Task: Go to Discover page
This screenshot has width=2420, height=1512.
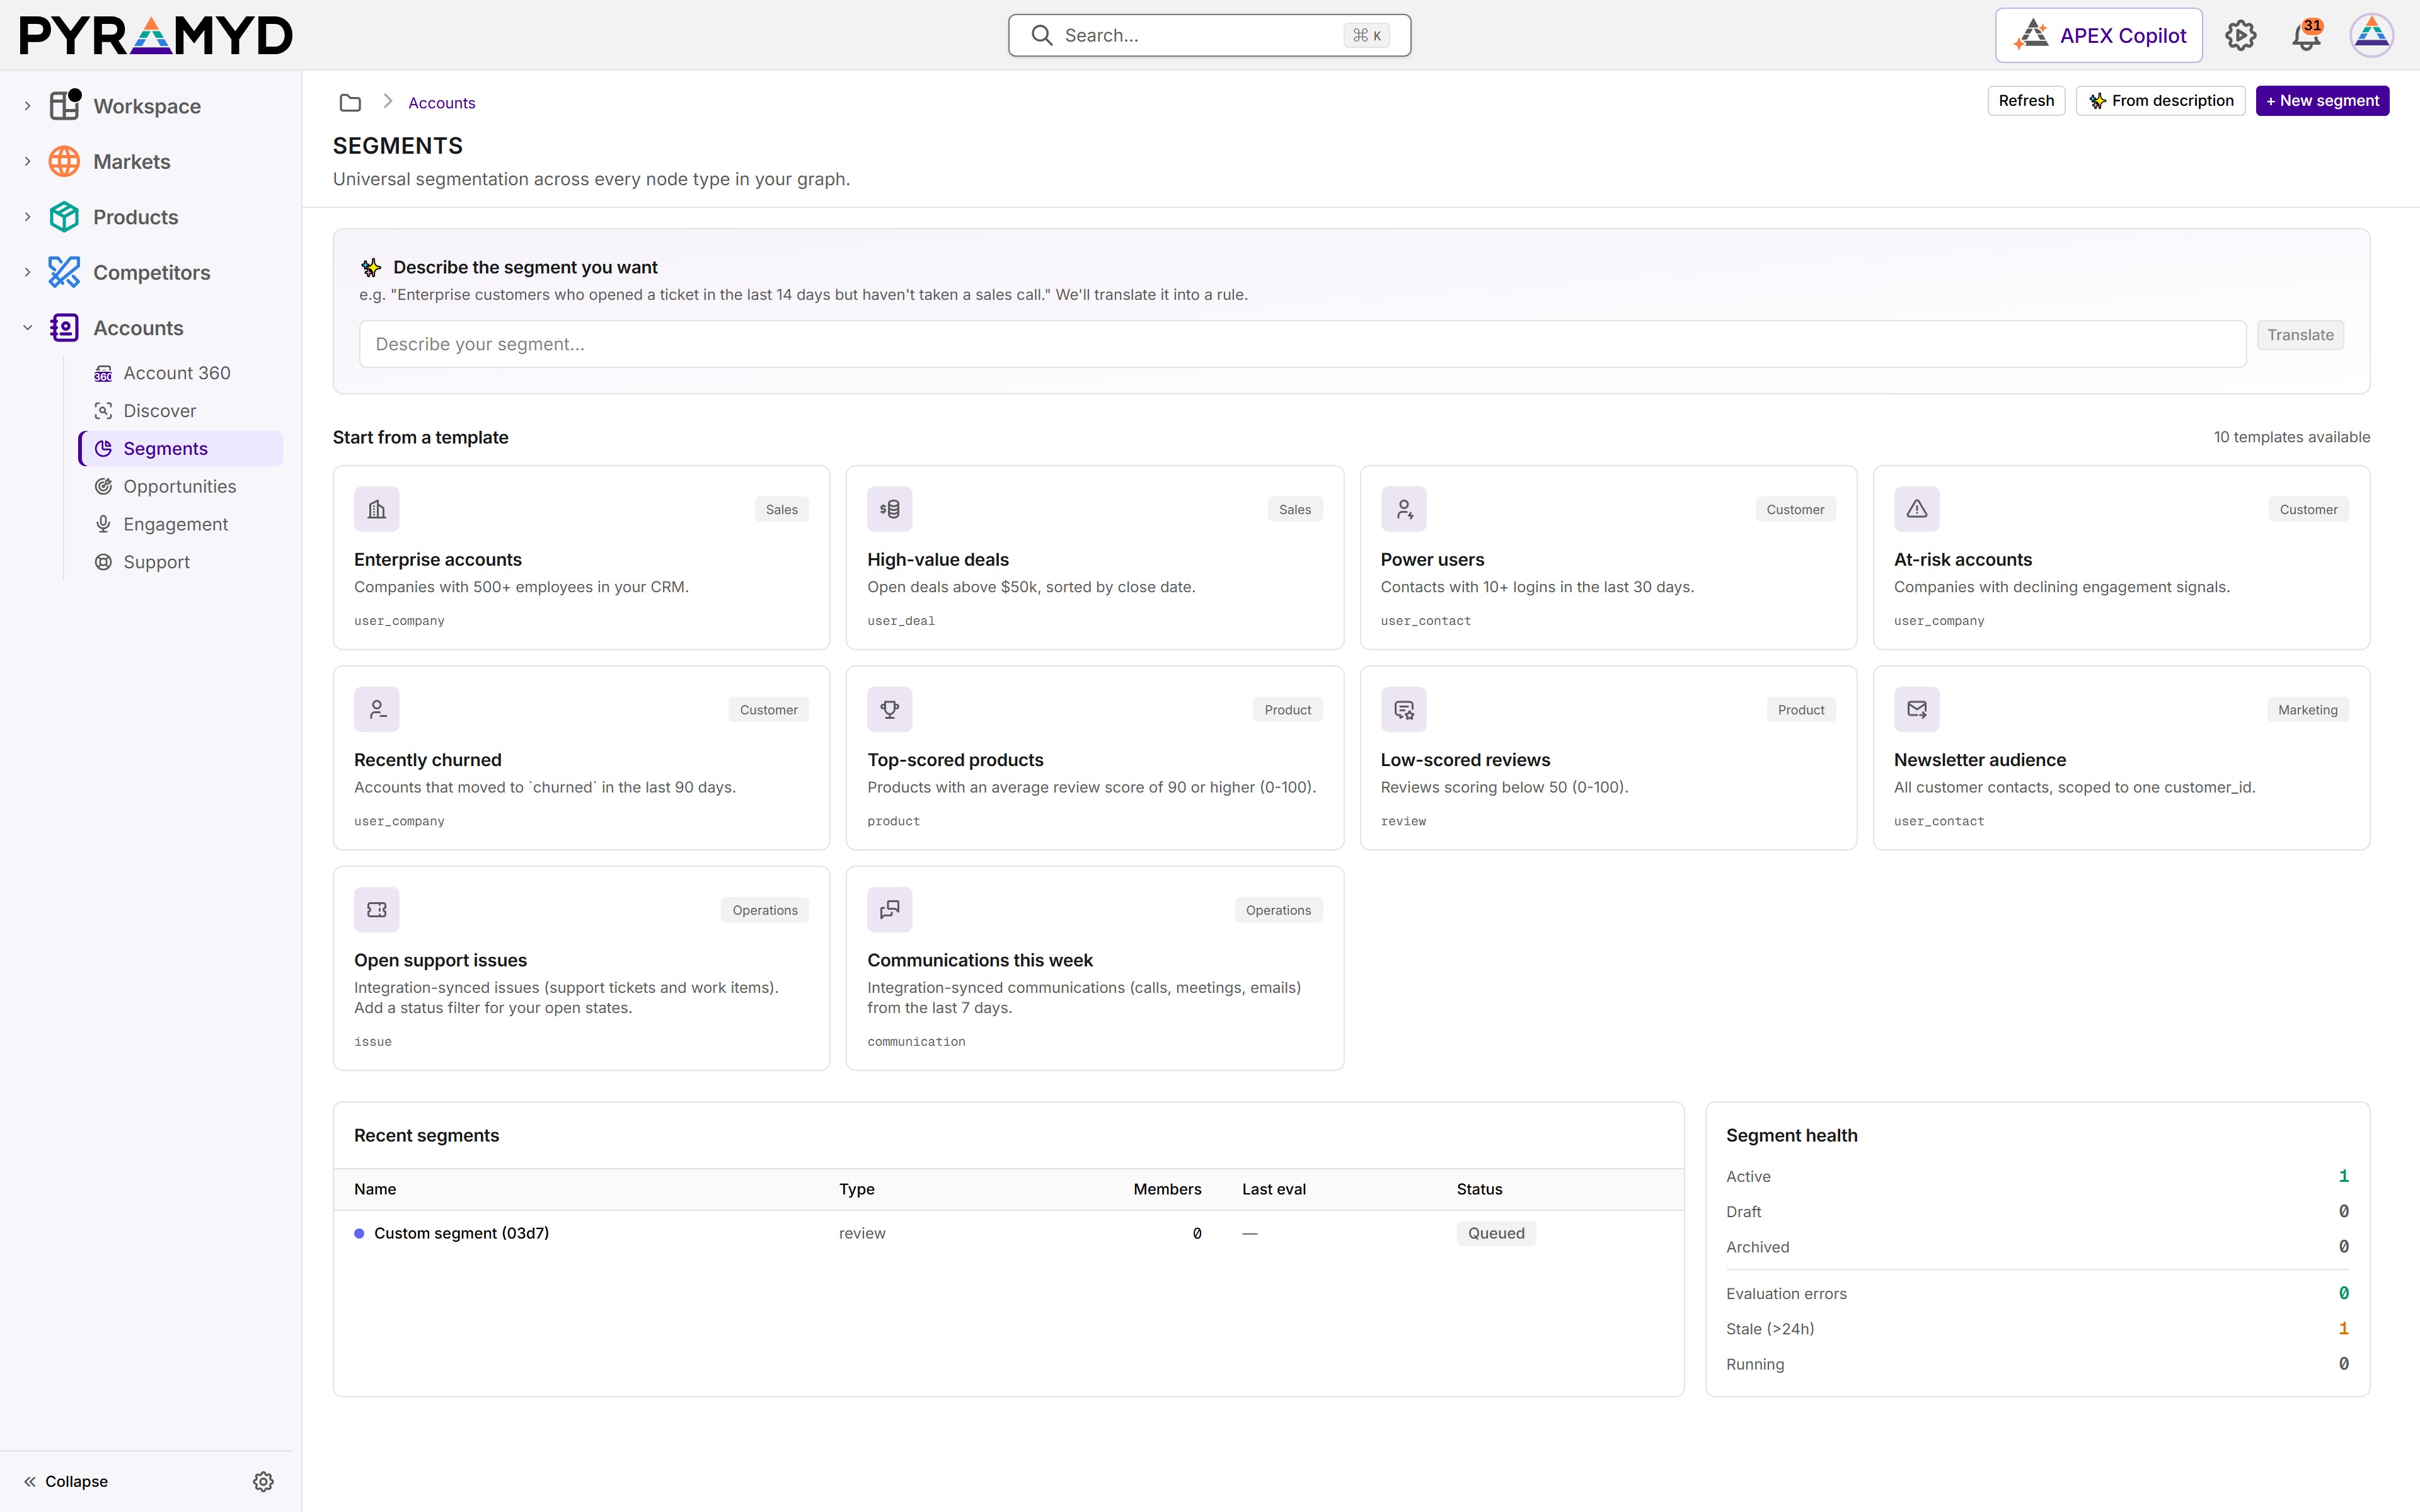Action: 180,411
